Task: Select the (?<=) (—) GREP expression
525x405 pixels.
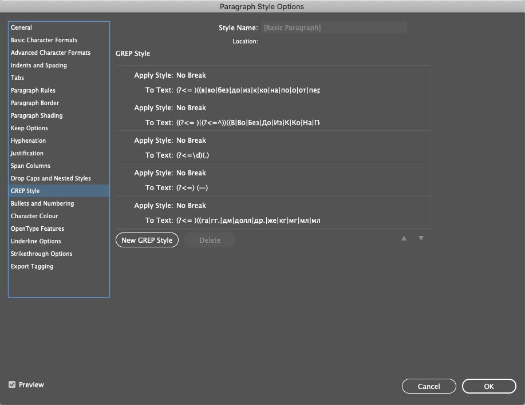Action: (x=192, y=188)
